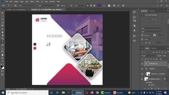
Task: Switch to the Channels tab
Action: click(x=154, y=48)
